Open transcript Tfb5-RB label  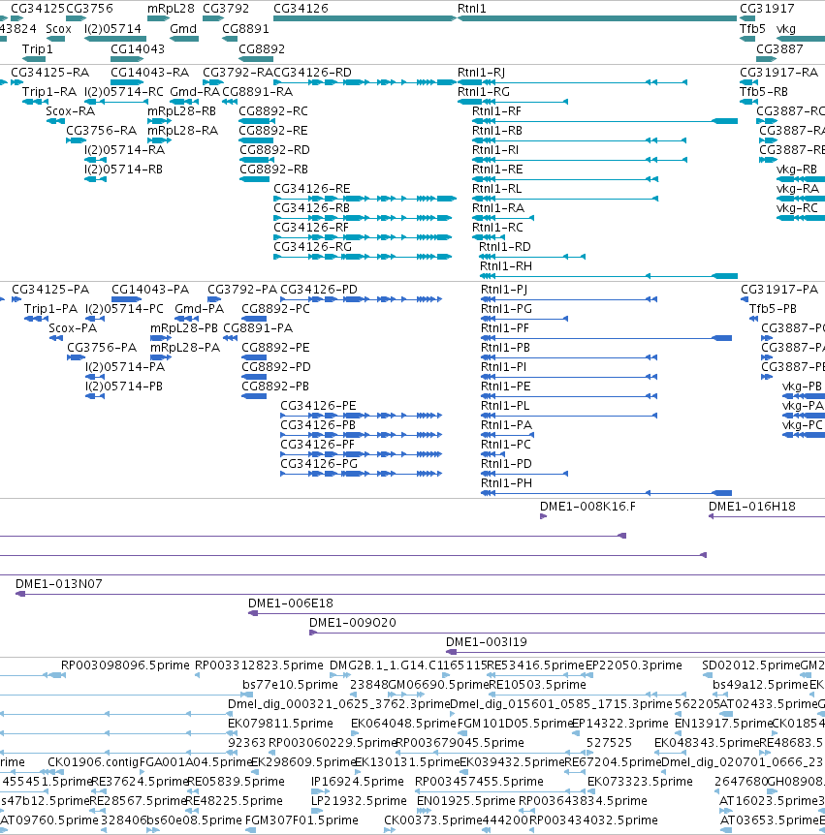764,92
